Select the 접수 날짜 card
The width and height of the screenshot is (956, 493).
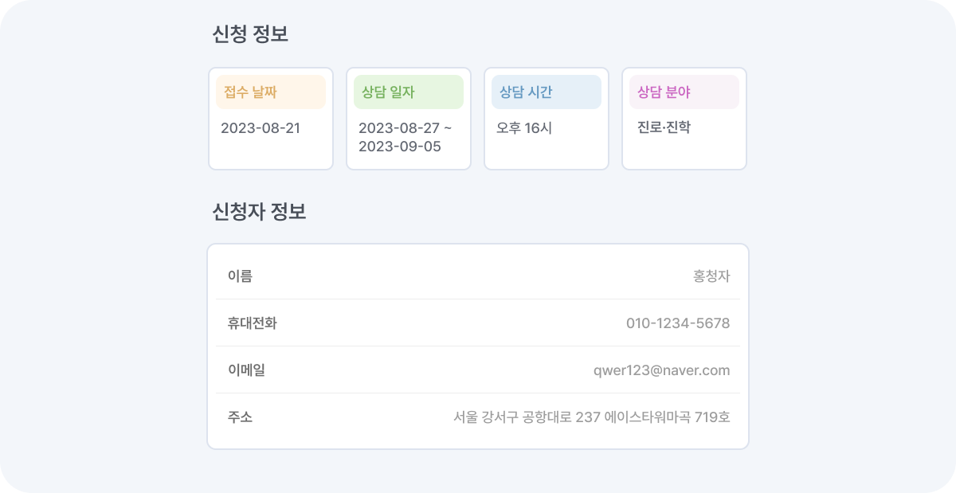(271, 118)
